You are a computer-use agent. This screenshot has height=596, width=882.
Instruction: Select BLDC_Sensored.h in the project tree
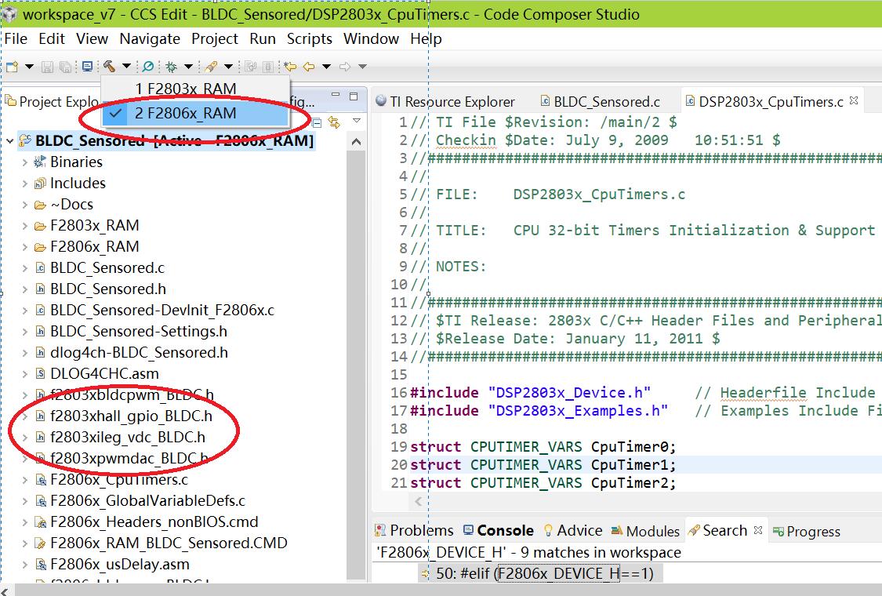(x=108, y=289)
